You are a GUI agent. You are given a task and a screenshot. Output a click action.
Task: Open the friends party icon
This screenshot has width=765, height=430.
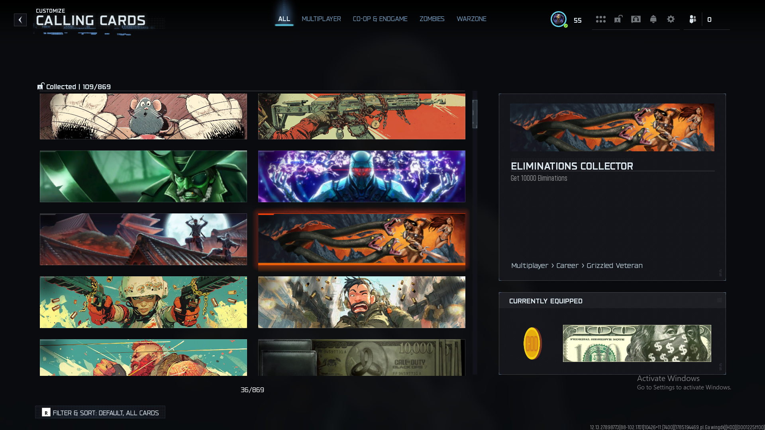693,19
